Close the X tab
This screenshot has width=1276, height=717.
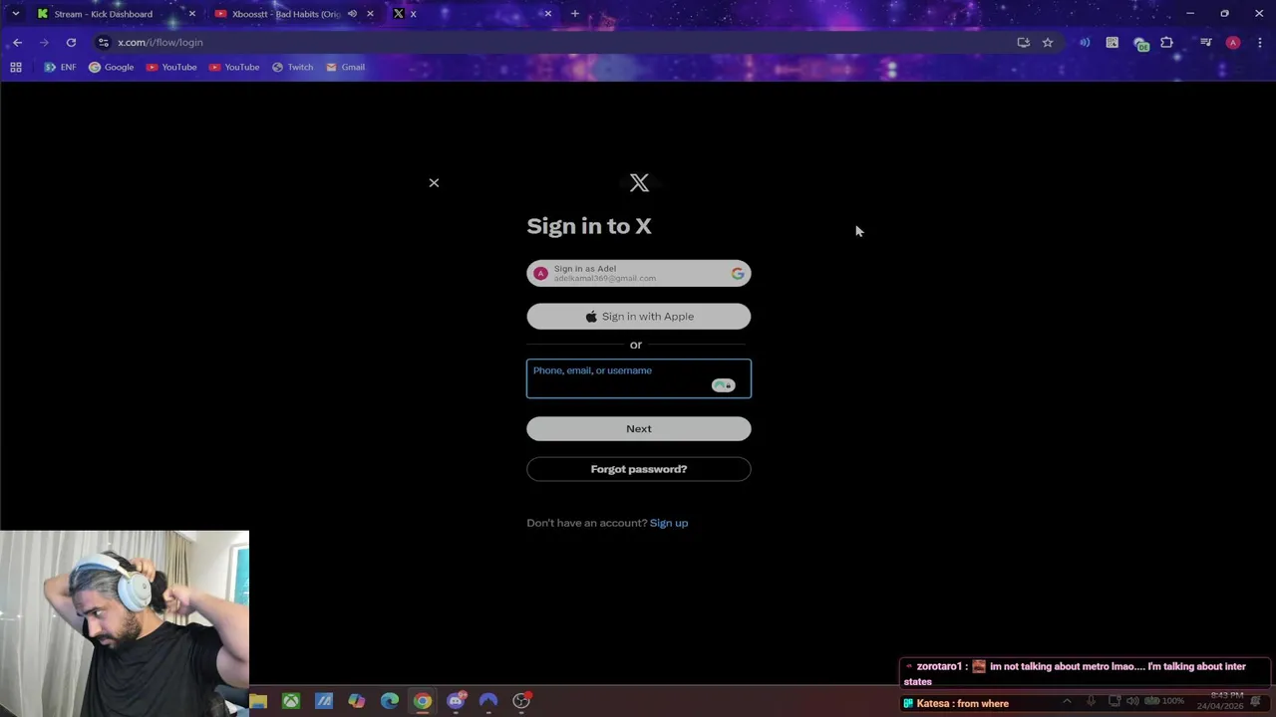tap(547, 14)
